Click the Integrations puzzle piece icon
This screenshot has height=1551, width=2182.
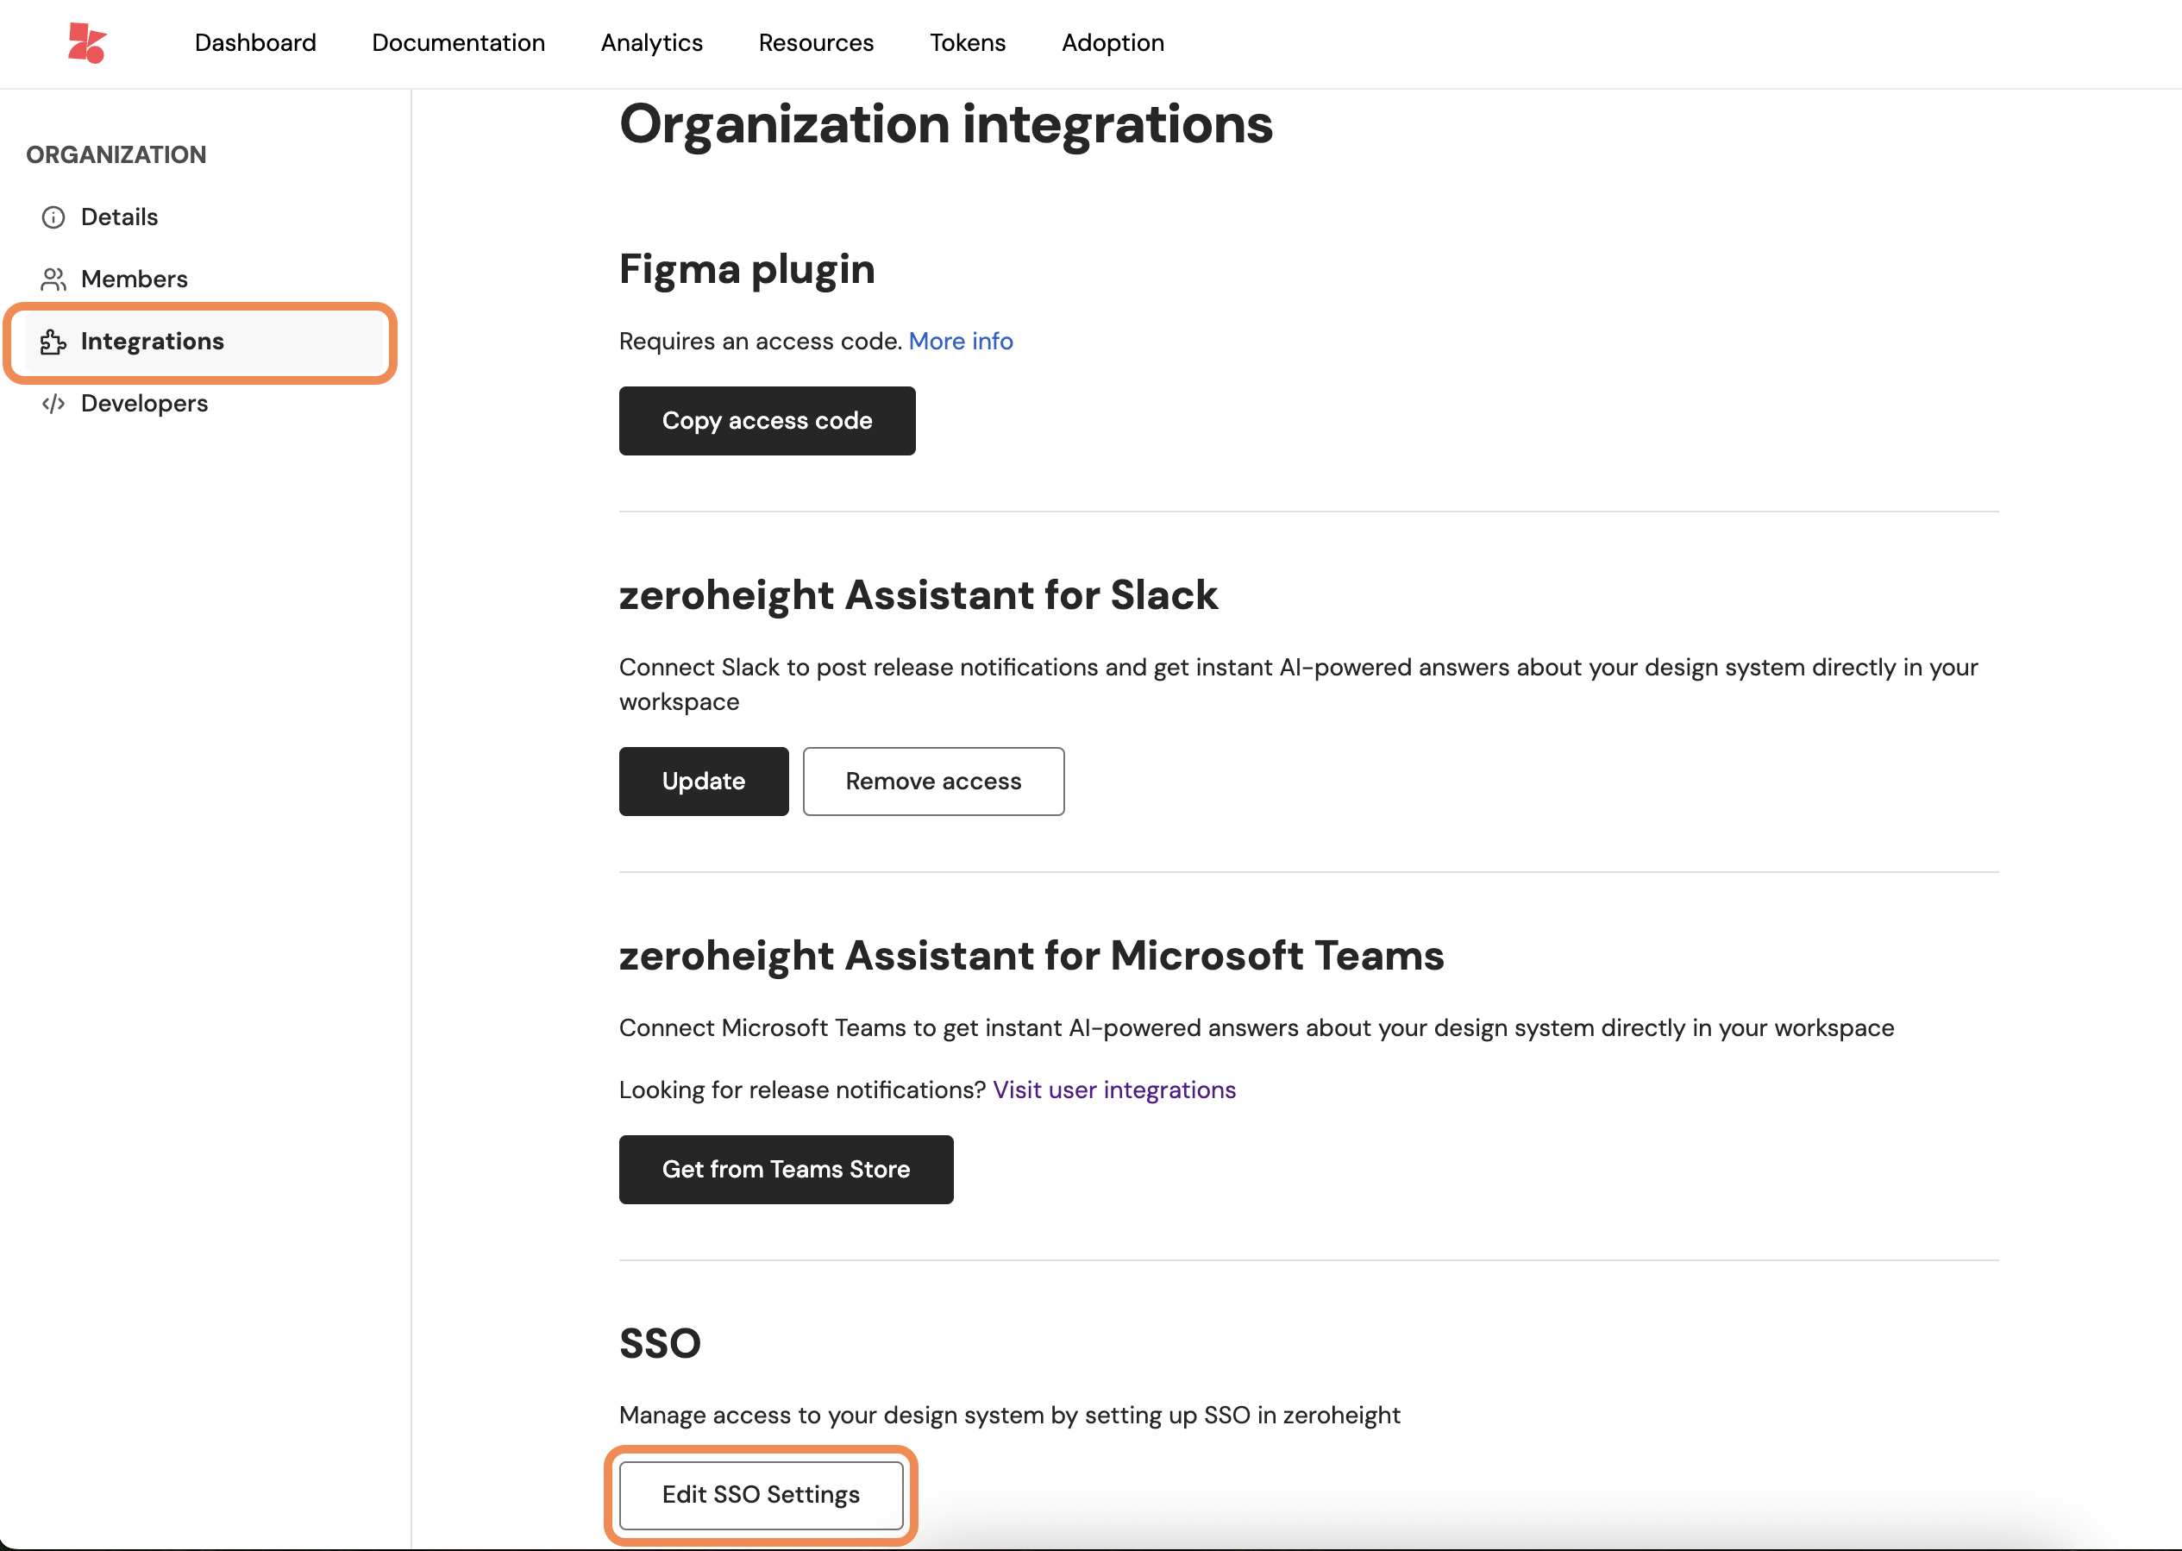click(53, 342)
